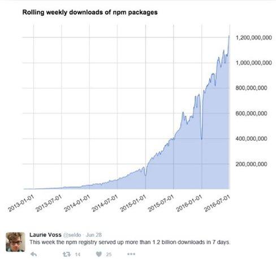Click the 2013-01-01 axis label
This screenshot has height=259, width=276.
(21, 203)
